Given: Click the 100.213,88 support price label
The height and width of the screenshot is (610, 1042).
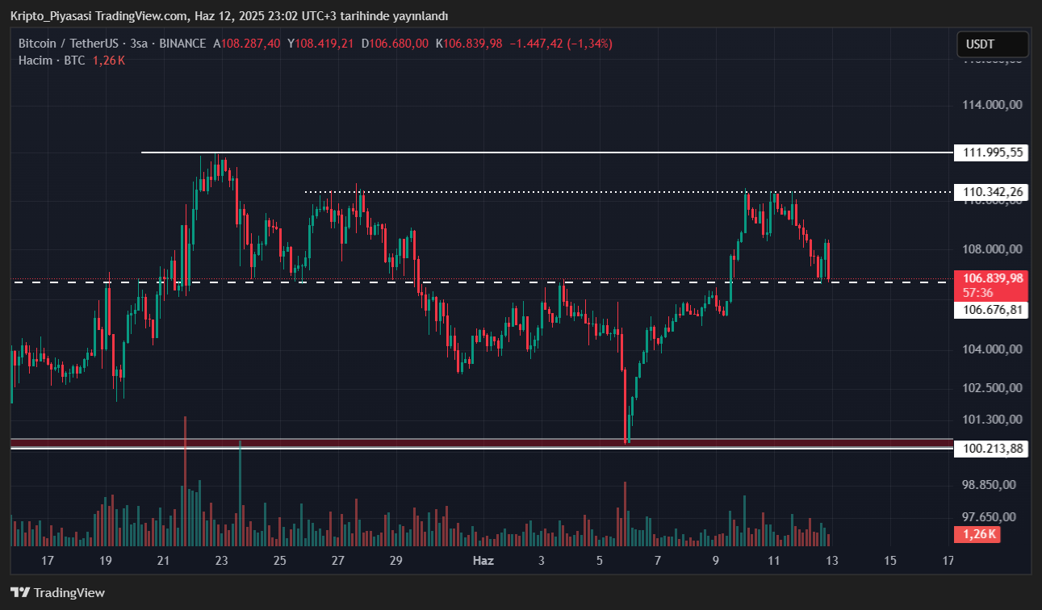Looking at the screenshot, I should point(992,449).
